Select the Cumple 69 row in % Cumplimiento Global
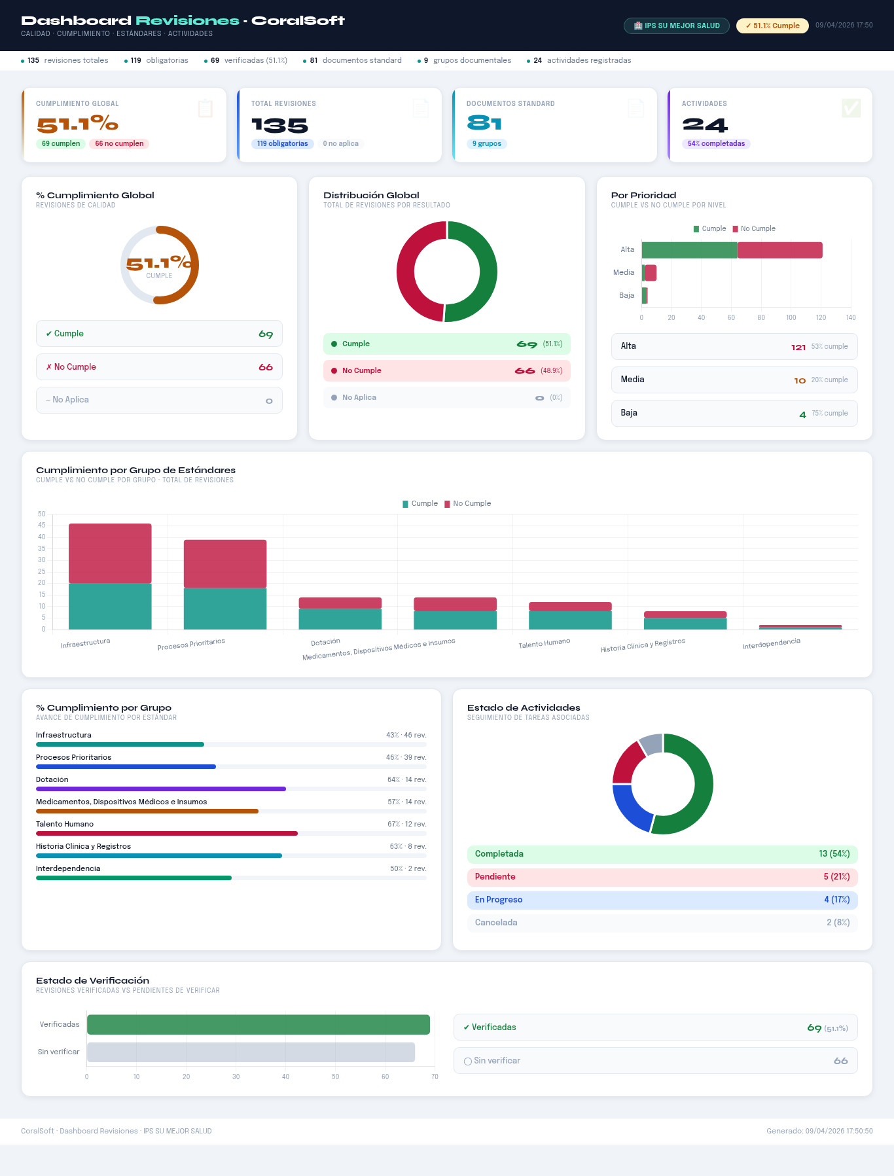The height and width of the screenshot is (1176, 894). 159,334
